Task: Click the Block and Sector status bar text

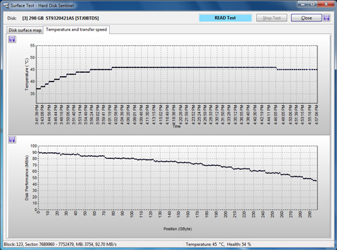Action: [x=60, y=244]
